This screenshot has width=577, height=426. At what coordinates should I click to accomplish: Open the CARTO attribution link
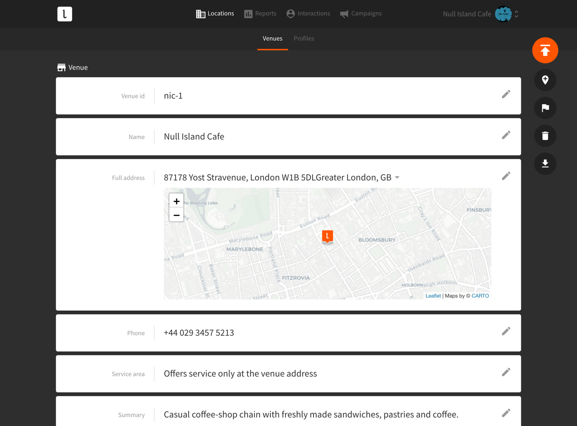[x=480, y=296]
